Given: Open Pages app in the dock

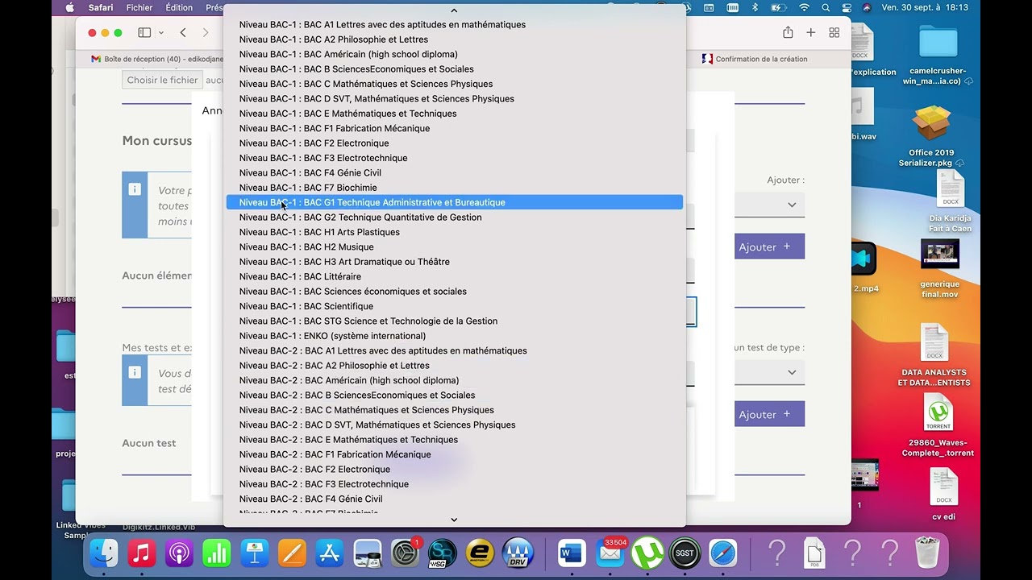Looking at the screenshot, I should 292,553.
